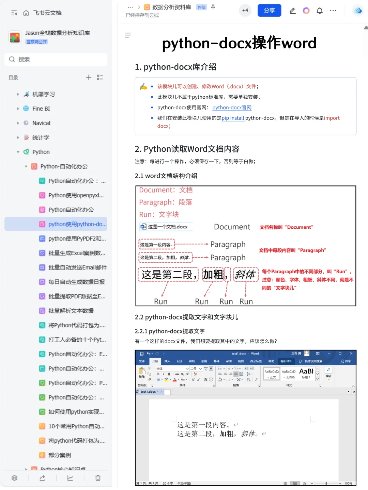Click the 搜索 search input field

pos(56,59)
